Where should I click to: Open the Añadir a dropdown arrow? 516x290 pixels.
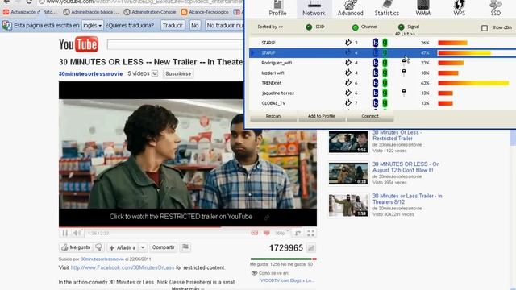click(143, 247)
